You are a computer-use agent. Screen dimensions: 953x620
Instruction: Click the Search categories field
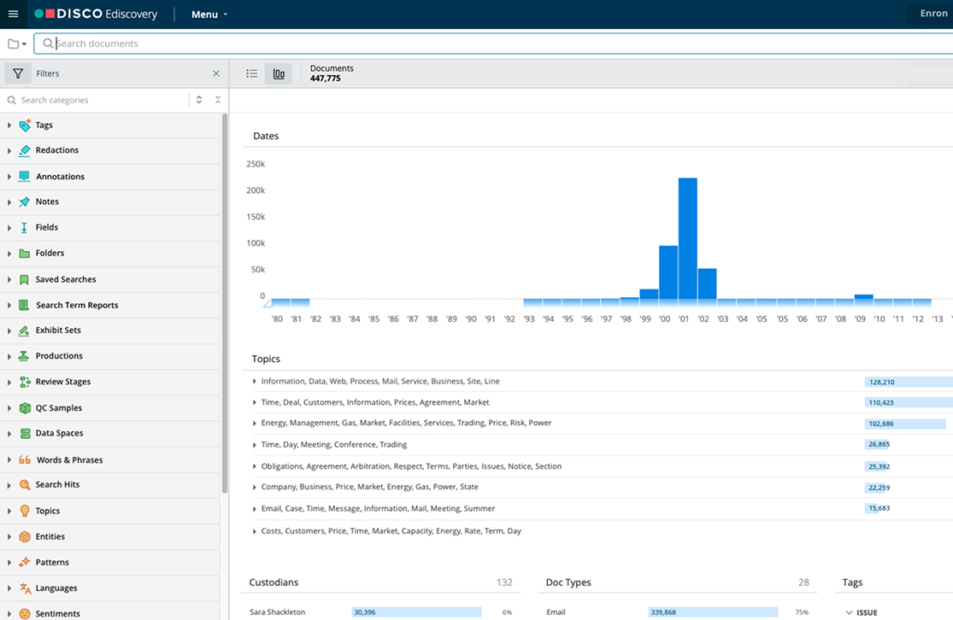click(x=97, y=100)
